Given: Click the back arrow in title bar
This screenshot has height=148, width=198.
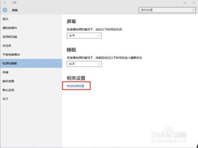Looking at the screenshot, I should click(5, 2).
